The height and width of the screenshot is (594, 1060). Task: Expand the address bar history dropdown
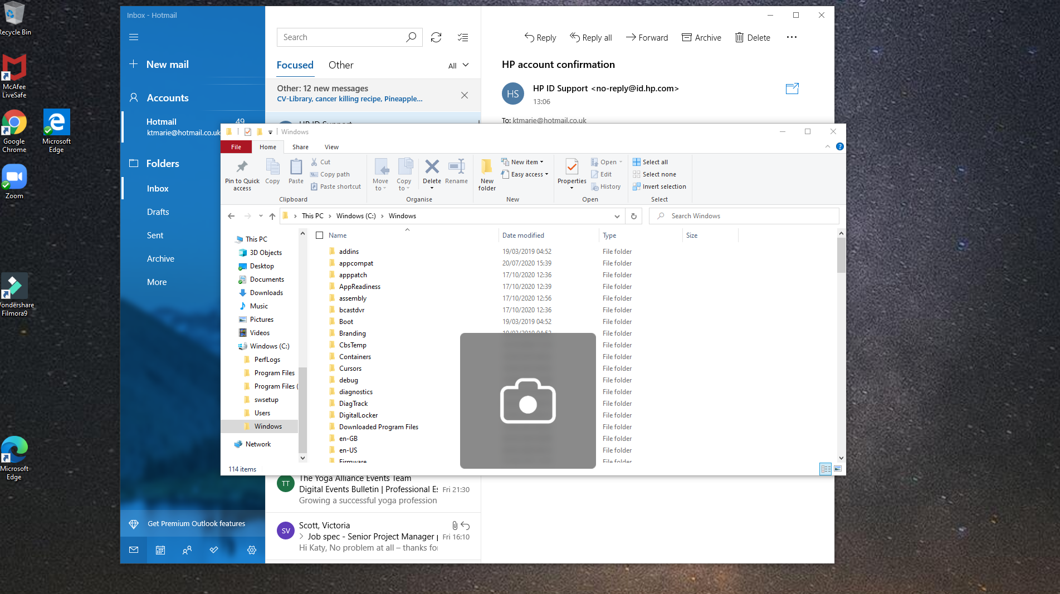617,216
